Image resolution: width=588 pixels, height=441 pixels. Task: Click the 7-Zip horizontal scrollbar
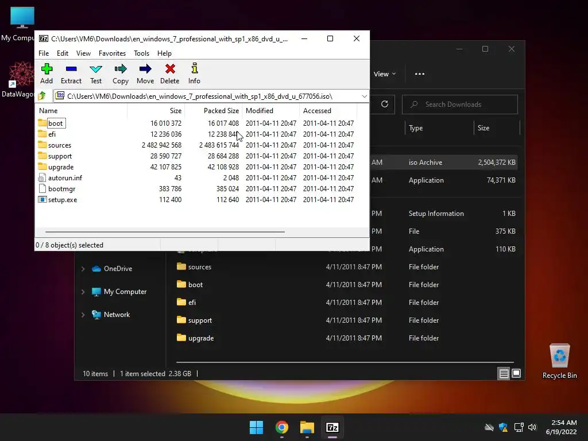[x=165, y=232]
